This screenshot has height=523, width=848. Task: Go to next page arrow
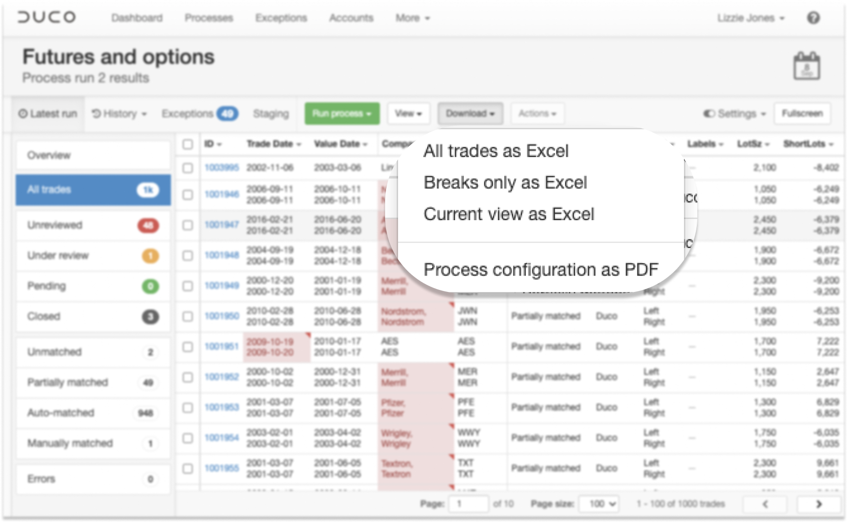point(818,504)
